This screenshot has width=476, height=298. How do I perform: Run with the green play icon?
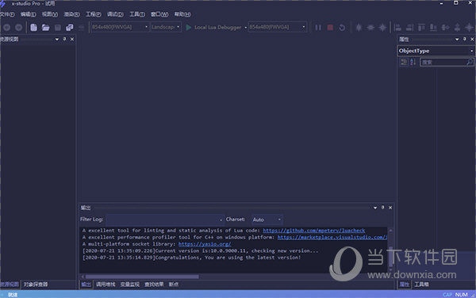tap(188, 27)
